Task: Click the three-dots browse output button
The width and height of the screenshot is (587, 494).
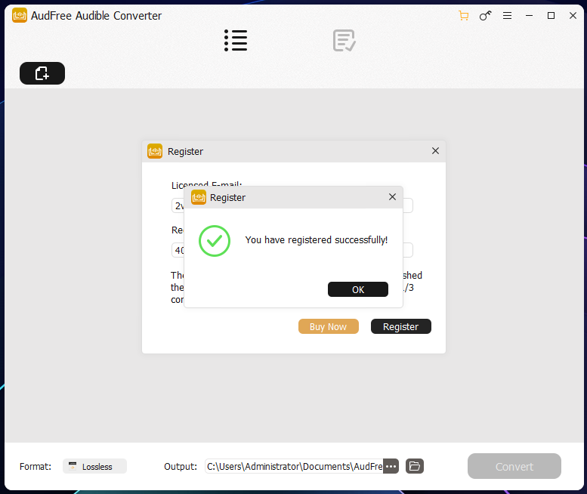Action: coord(391,466)
